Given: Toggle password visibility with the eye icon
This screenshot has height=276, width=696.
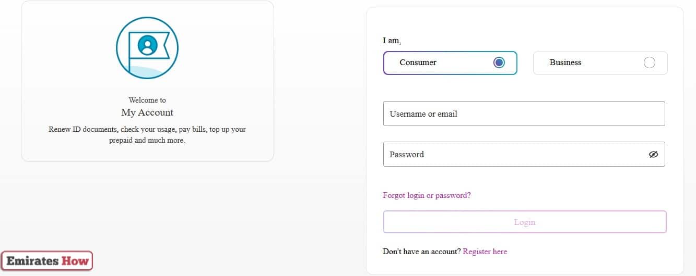Looking at the screenshot, I should tap(653, 154).
